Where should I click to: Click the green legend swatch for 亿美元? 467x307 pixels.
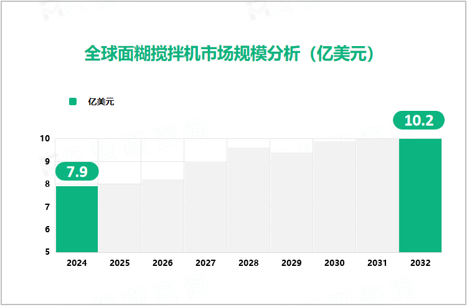tap(73, 102)
